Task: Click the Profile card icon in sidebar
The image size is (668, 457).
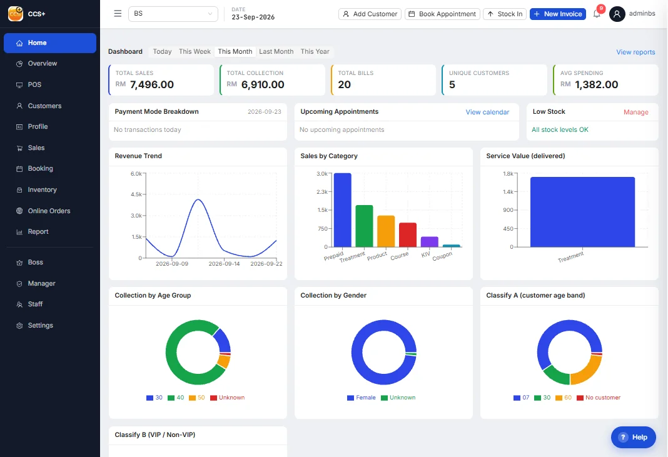Action: pyautogui.click(x=19, y=126)
